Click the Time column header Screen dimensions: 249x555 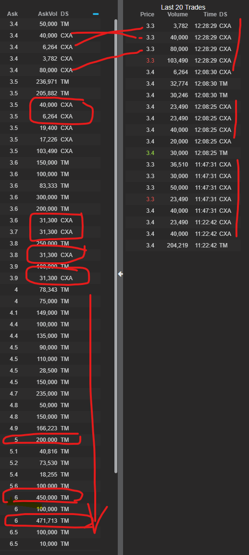210,14
